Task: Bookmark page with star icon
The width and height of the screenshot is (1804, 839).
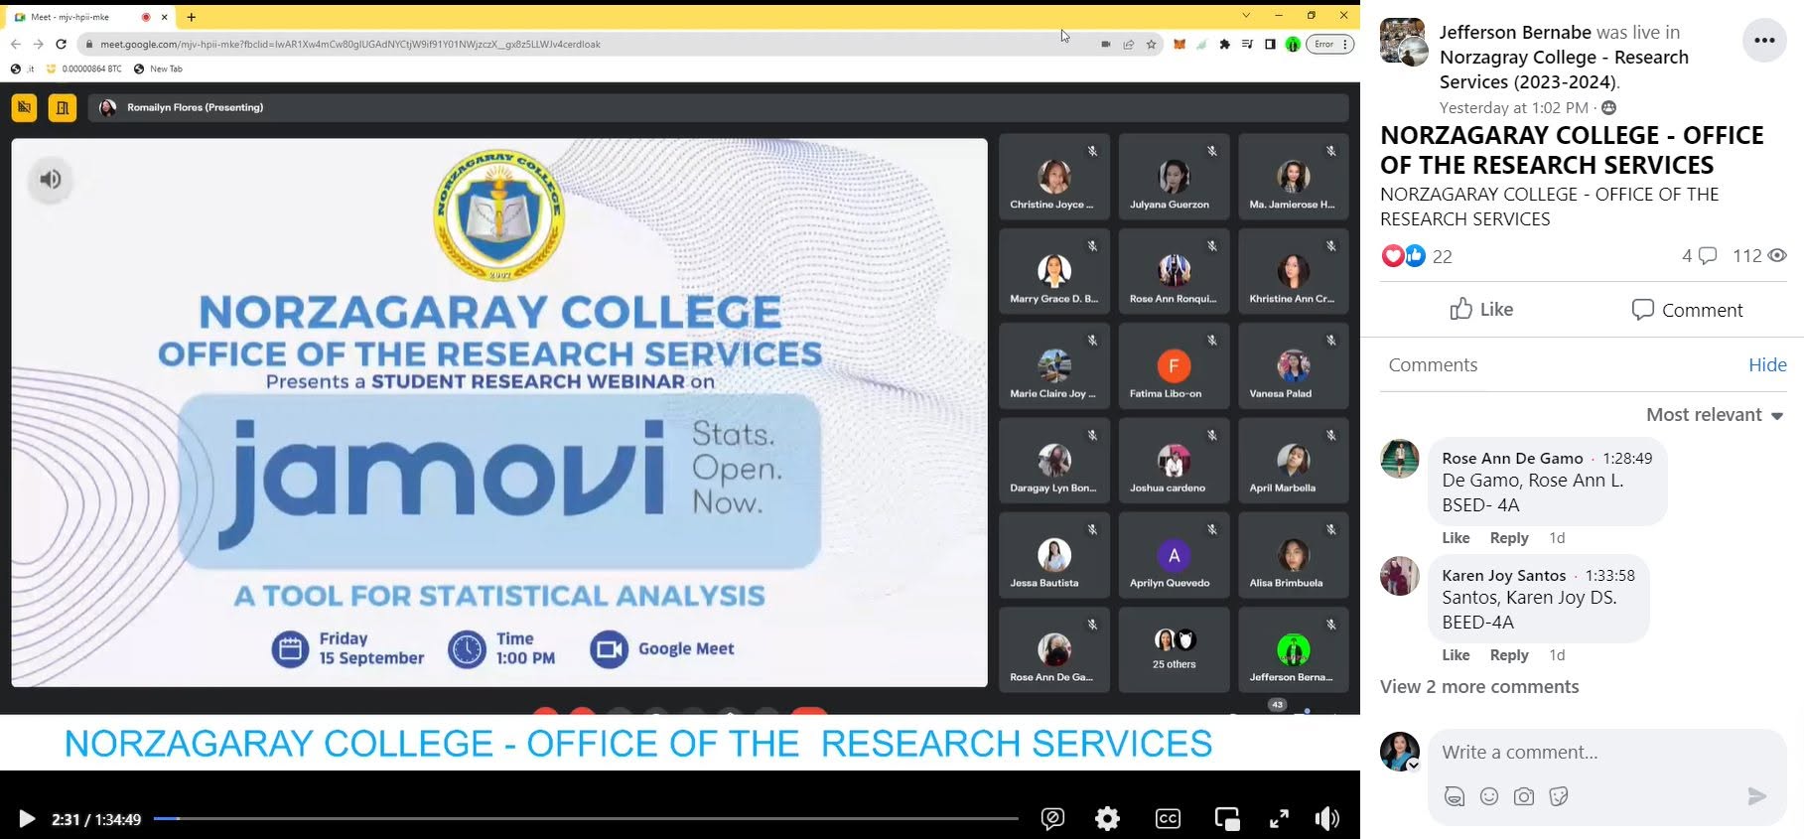Action: 1152,44
